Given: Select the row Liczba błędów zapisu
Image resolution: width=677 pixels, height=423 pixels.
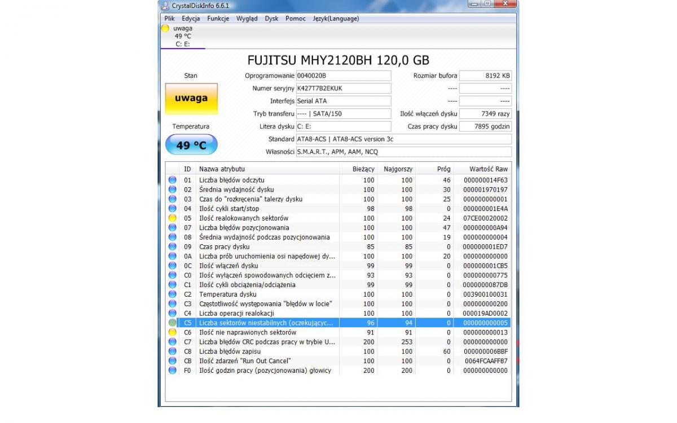Looking at the screenshot, I should click(338, 351).
